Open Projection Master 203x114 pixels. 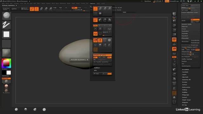click(6, 9)
